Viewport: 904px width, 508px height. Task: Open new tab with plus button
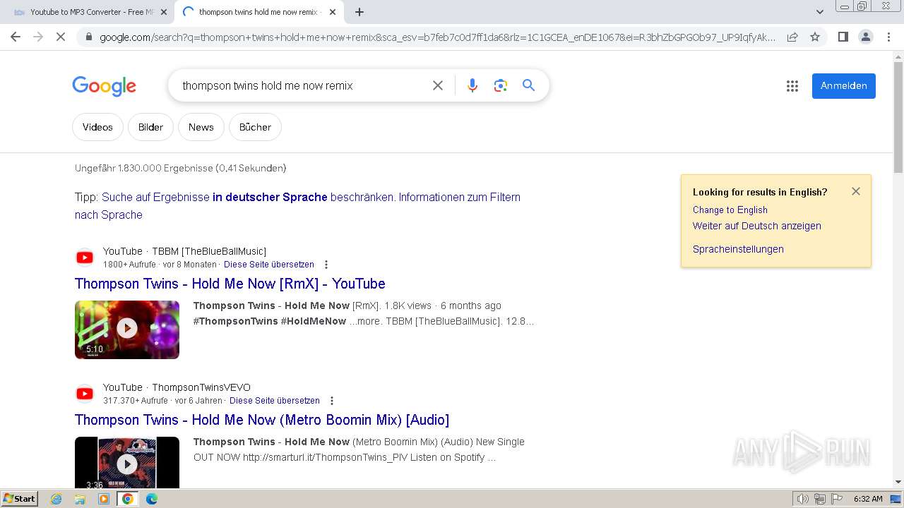[x=359, y=12]
